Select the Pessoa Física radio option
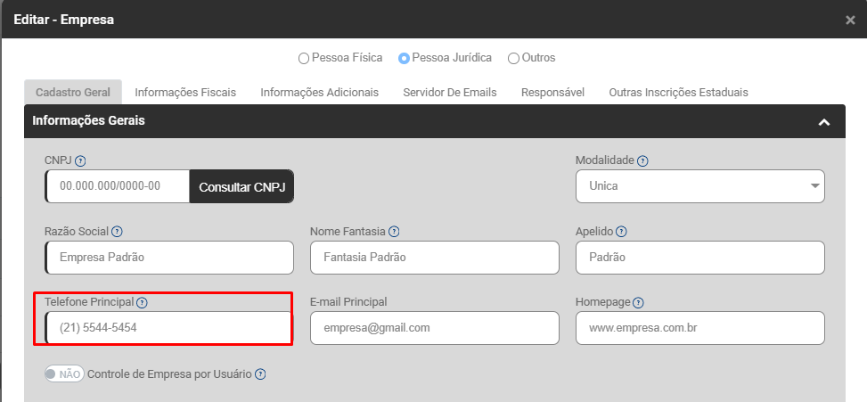Screen dimensions: 867x402 point(304,58)
